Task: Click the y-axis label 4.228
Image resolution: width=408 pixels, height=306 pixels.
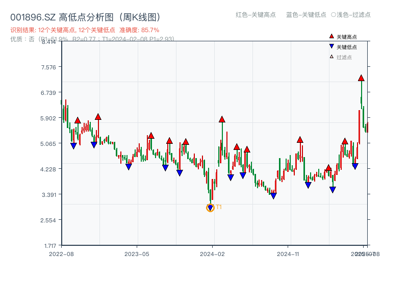Action: tap(48, 169)
